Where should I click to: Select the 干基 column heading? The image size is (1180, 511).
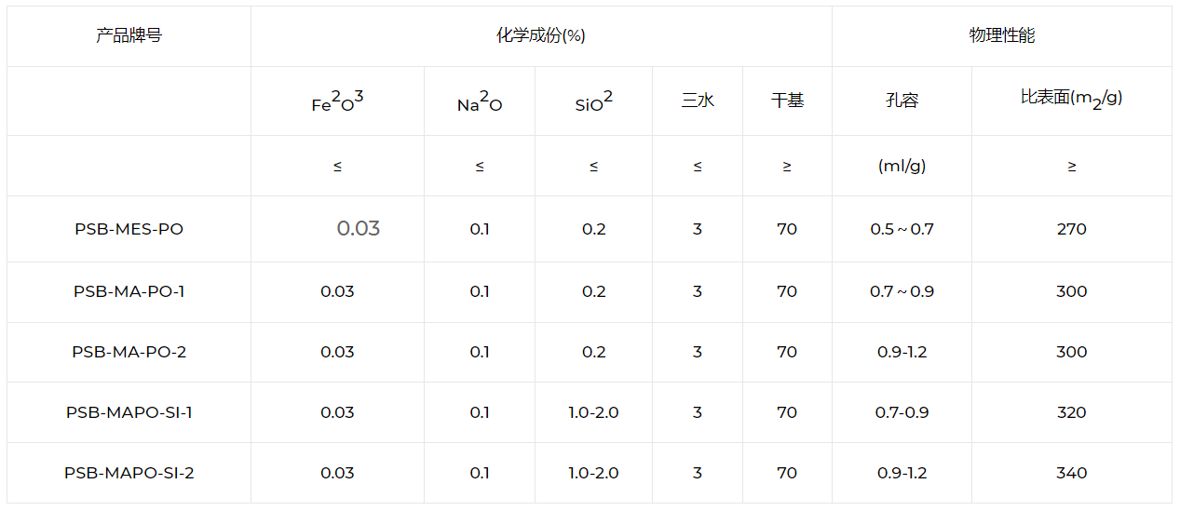tap(787, 101)
